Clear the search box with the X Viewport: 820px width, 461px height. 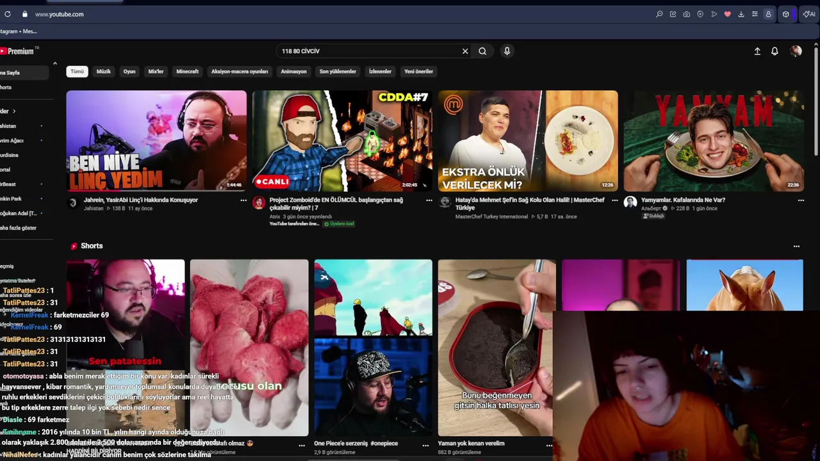point(465,51)
